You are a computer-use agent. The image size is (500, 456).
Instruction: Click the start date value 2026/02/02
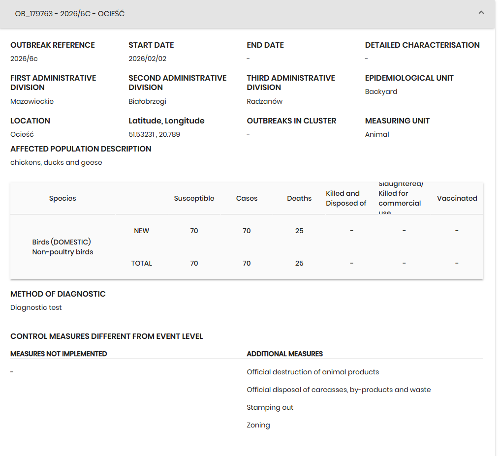(x=147, y=59)
